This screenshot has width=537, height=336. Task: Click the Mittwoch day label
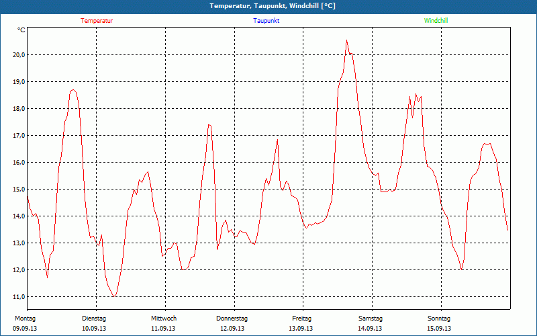(x=164, y=319)
